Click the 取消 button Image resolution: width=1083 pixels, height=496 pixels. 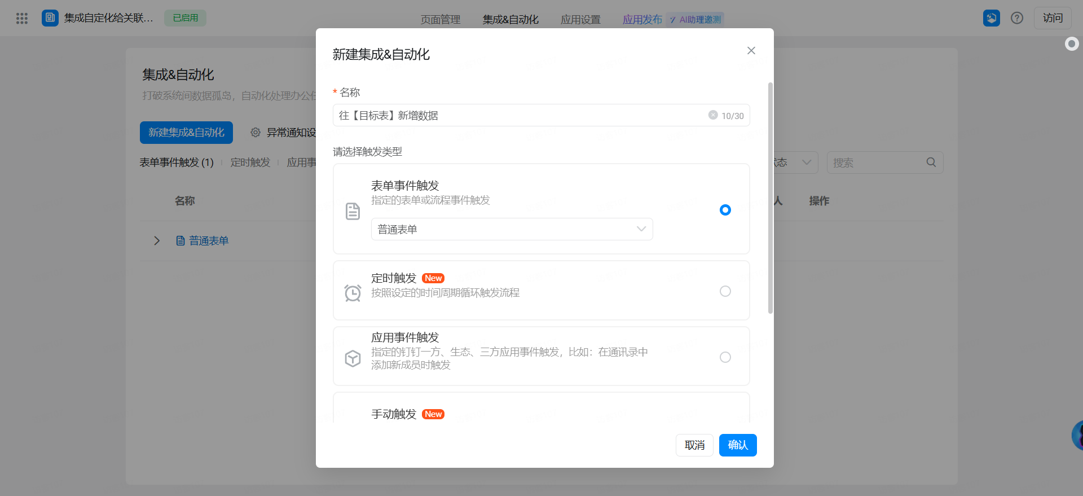695,445
